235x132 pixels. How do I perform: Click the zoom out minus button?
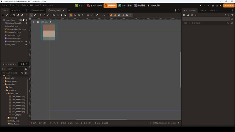[38, 22]
